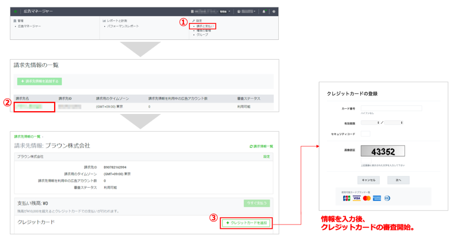Viewport: 458px width, 243px height.
Task: Open the green hamburger menu icon
Action: click(x=15, y=11)
